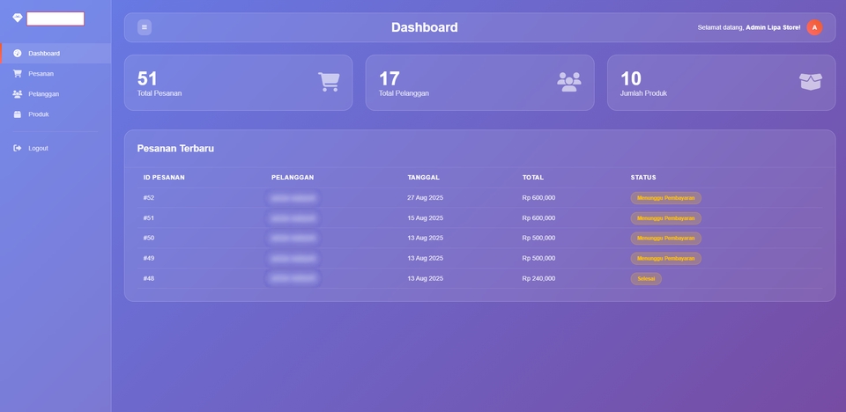Click the date 15 Aug 2025
Screen dimensions: 846x412
425,218
